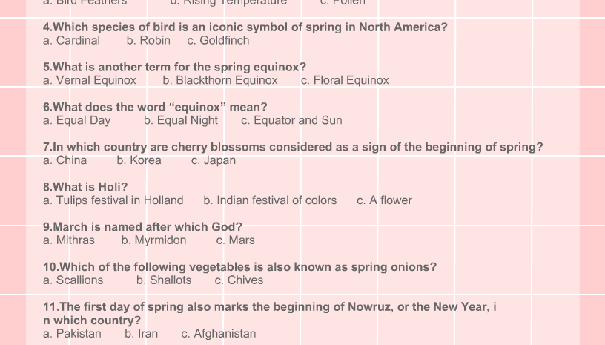Choose 'b. Equal Night' answer
Image resolution: width=605 pixels, height=345 pixels.
[x=181, y=120]
